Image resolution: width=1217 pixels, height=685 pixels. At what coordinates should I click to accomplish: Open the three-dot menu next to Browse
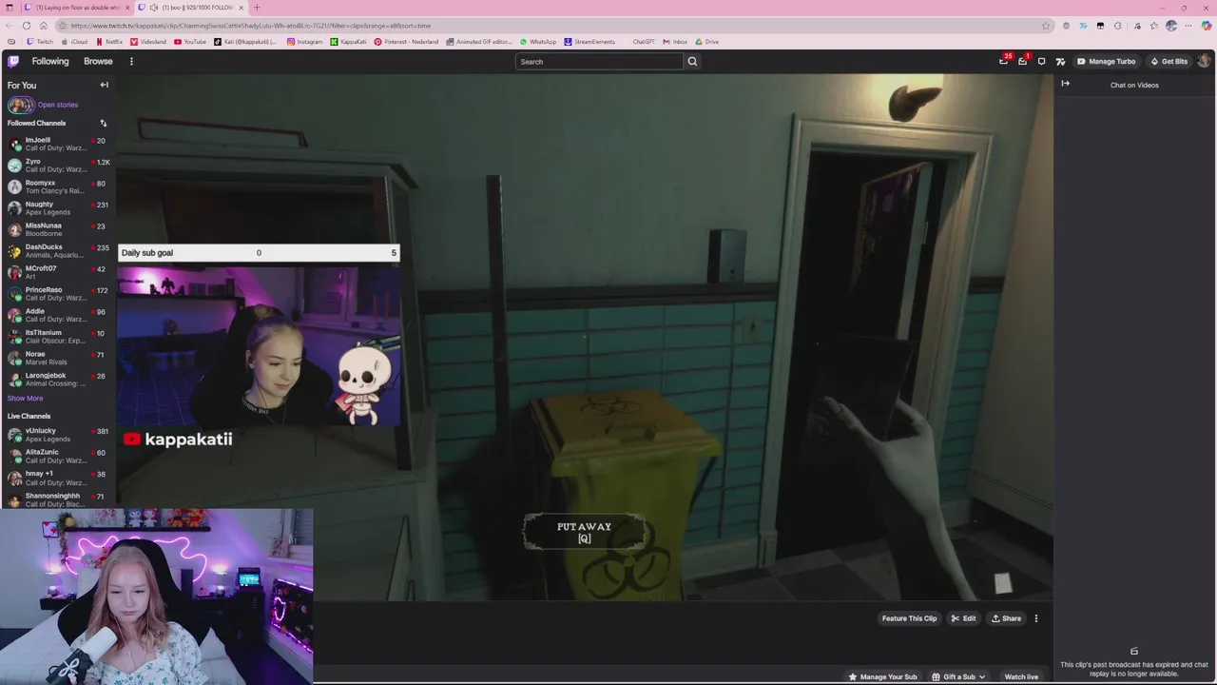131,61
